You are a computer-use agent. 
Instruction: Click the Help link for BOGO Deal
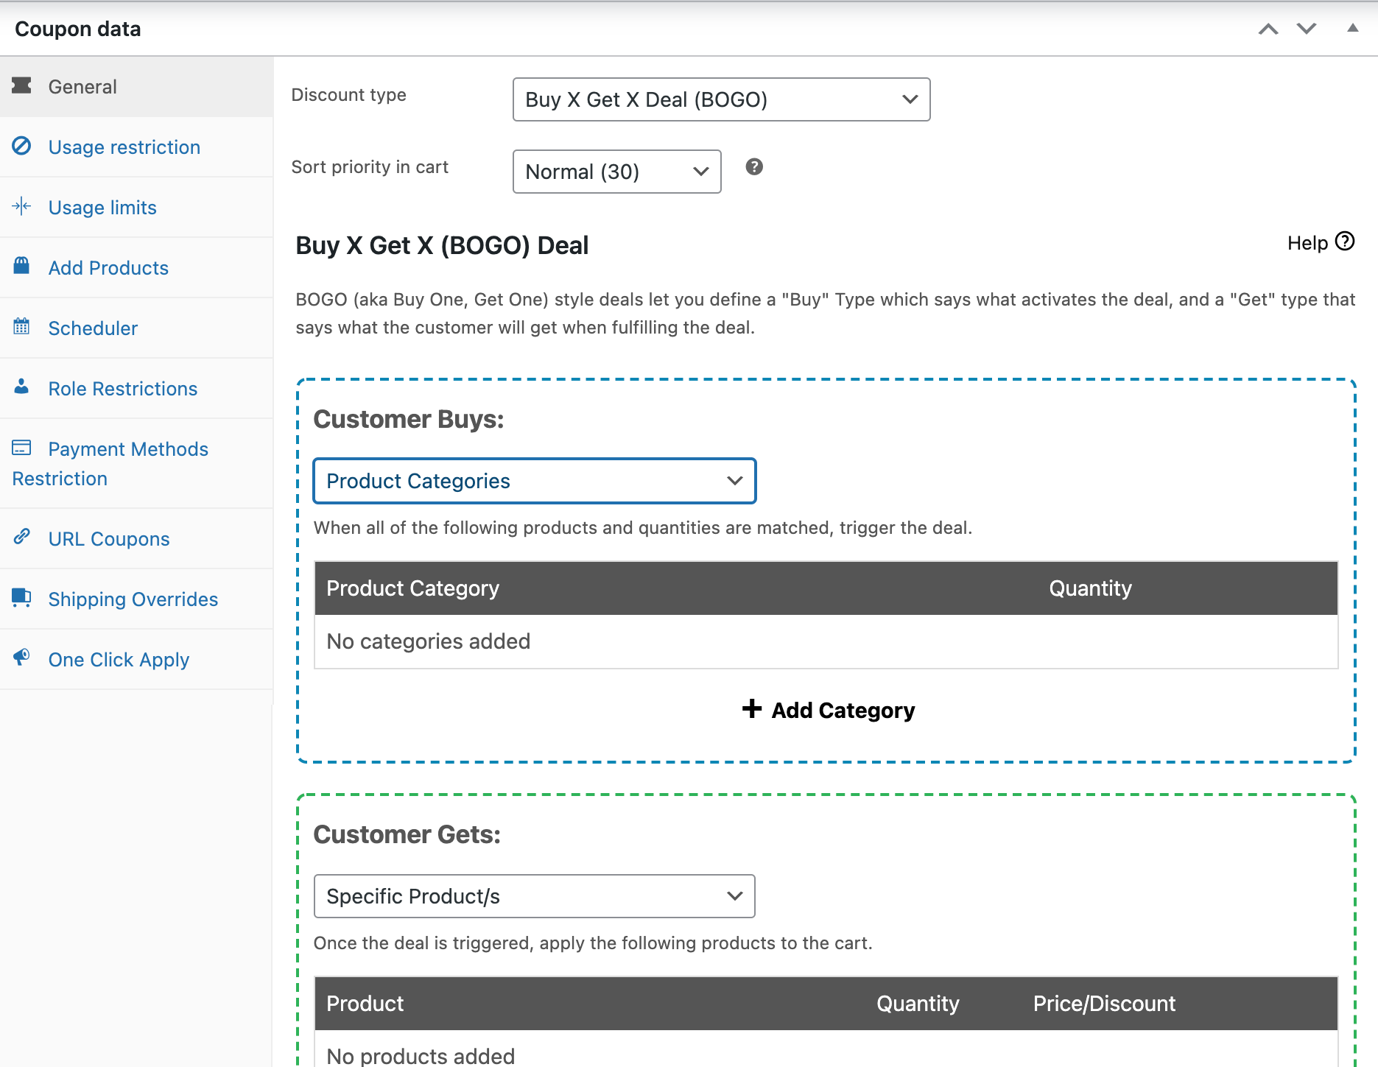click(x=1321, y=243)
